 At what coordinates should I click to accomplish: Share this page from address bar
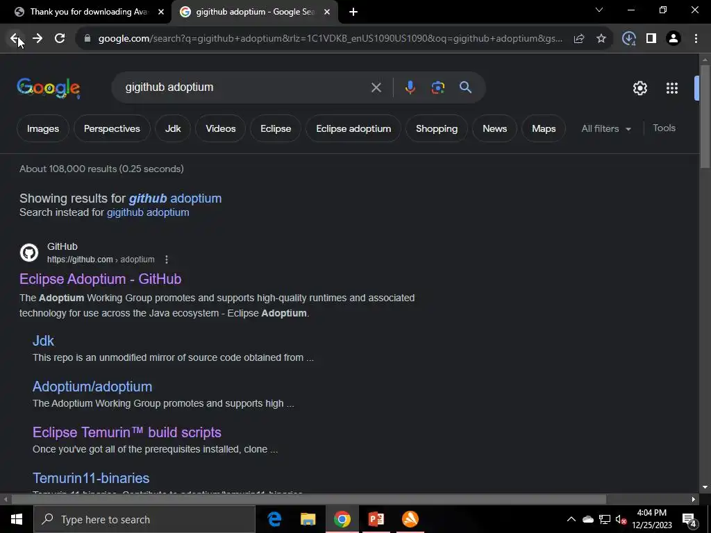(579, 39)
